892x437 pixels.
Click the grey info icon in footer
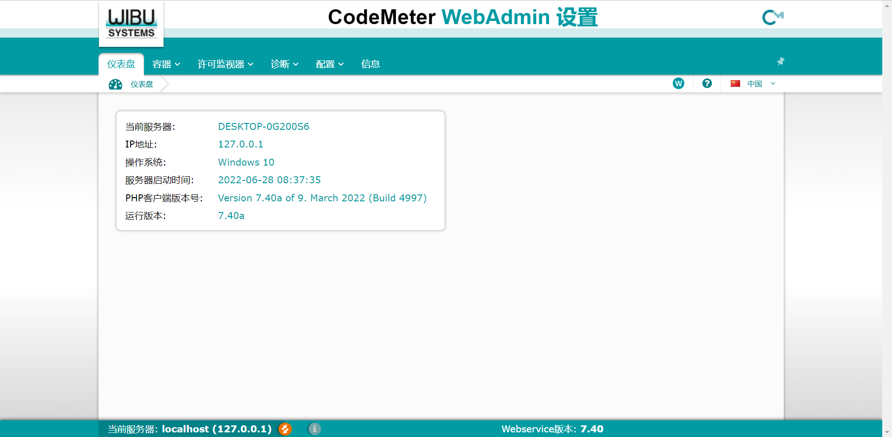click(315, 429)
